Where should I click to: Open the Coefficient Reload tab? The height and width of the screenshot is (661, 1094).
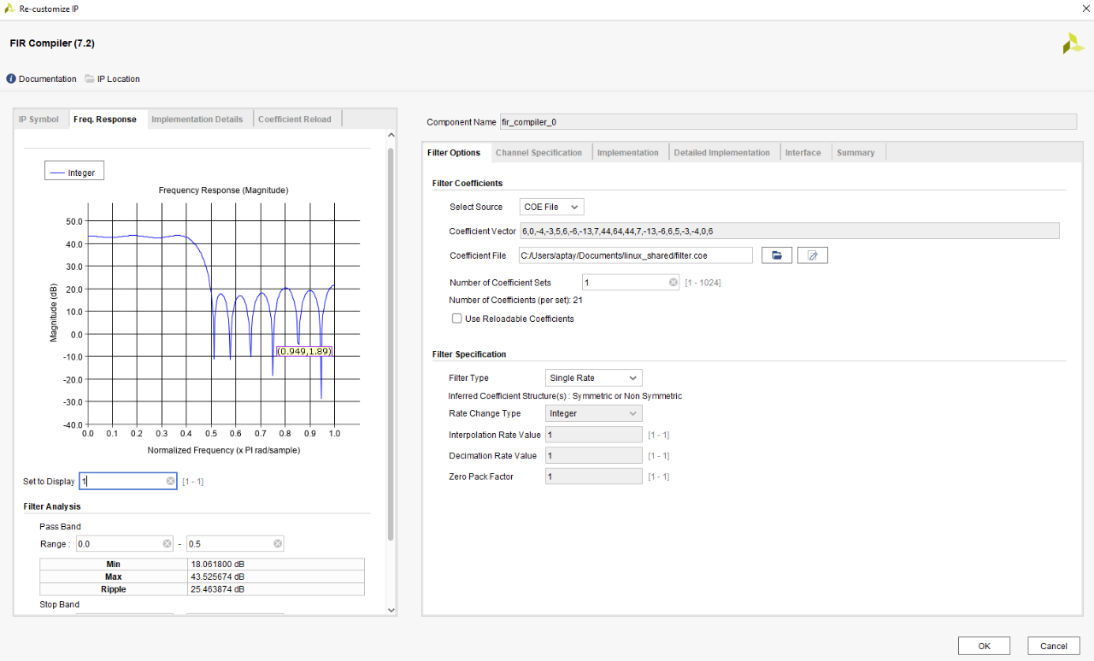(295, 119)
